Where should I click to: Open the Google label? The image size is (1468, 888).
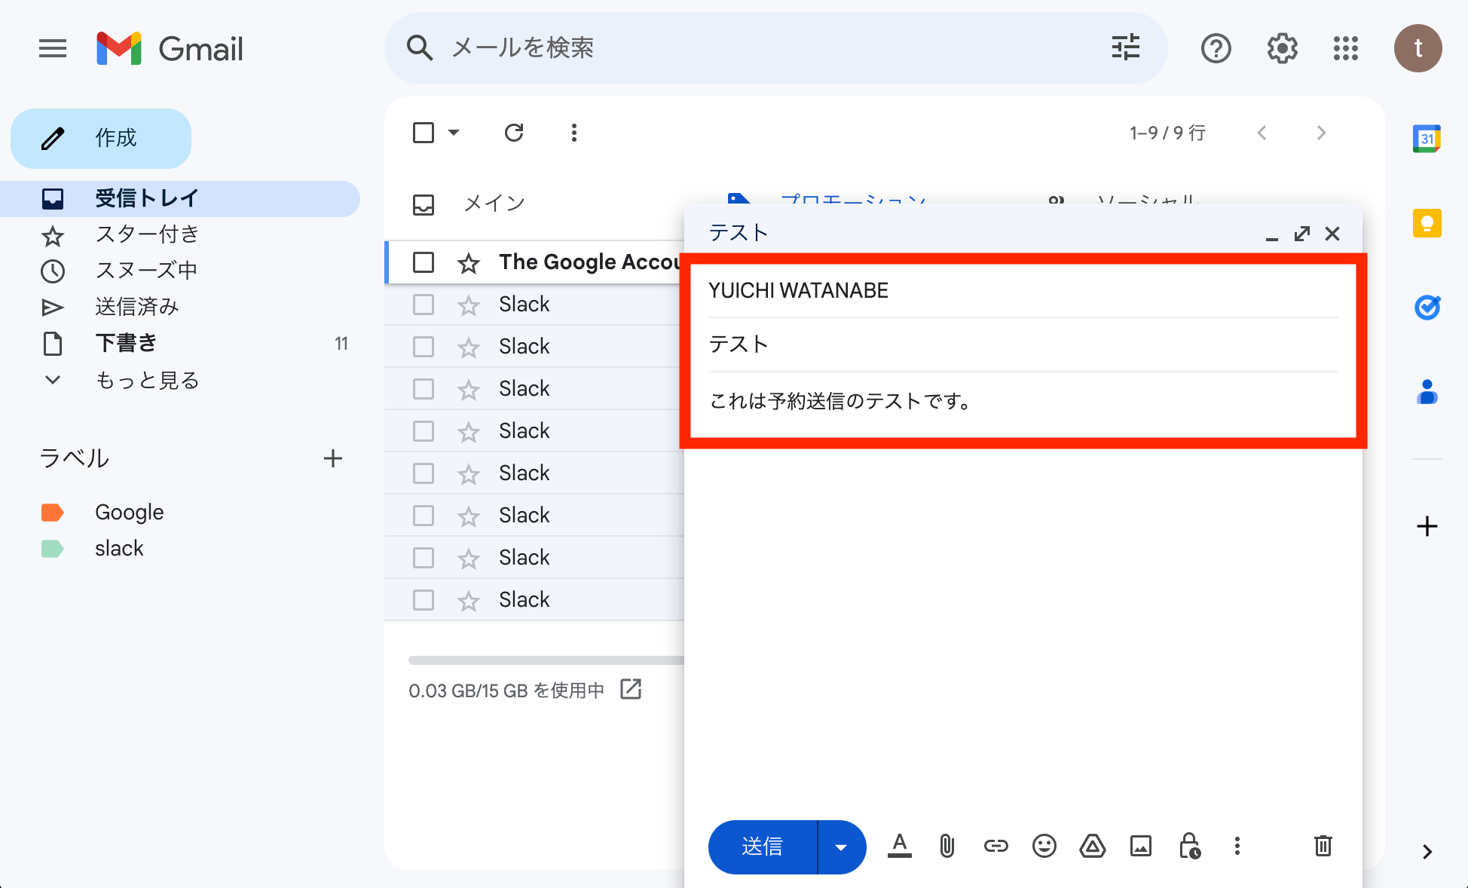click(x=130, y=513)
